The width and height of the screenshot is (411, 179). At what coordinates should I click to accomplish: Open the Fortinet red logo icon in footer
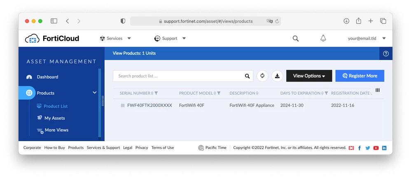[x=351, y=148]
